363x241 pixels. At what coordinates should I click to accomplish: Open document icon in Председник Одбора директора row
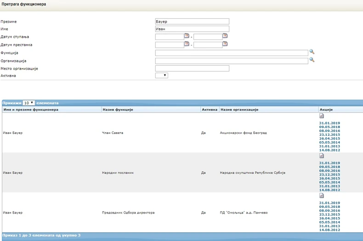tap(322, 196)
